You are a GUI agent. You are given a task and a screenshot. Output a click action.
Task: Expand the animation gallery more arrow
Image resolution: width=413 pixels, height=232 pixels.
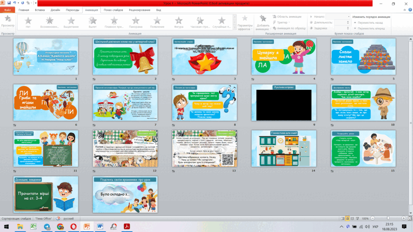[235, 28]
